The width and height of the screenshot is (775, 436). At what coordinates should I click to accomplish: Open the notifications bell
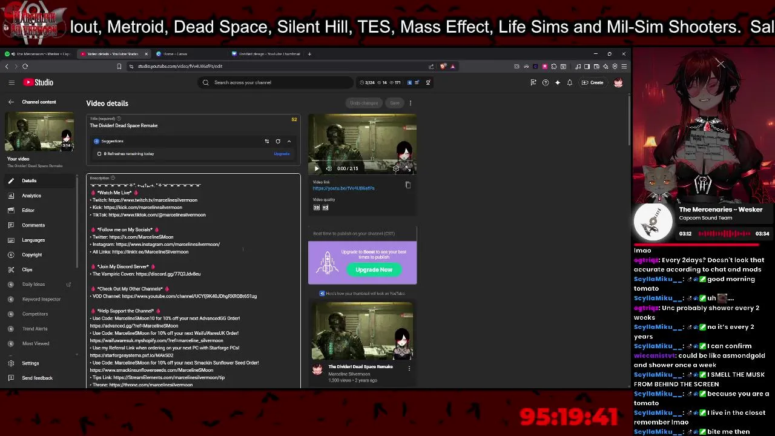569,82
